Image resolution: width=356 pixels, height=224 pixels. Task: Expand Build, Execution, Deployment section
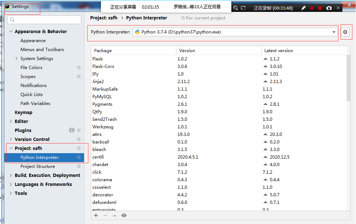[11, 175]
